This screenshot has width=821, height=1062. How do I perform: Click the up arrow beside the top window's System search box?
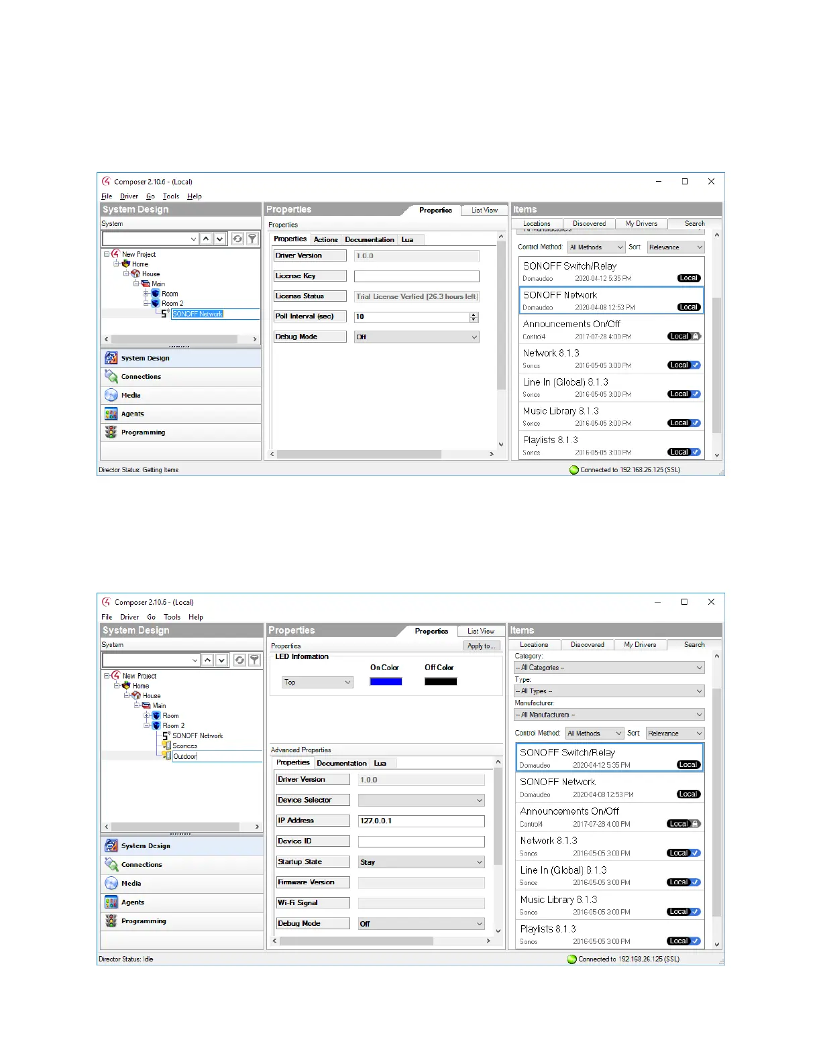click(206, 239)
